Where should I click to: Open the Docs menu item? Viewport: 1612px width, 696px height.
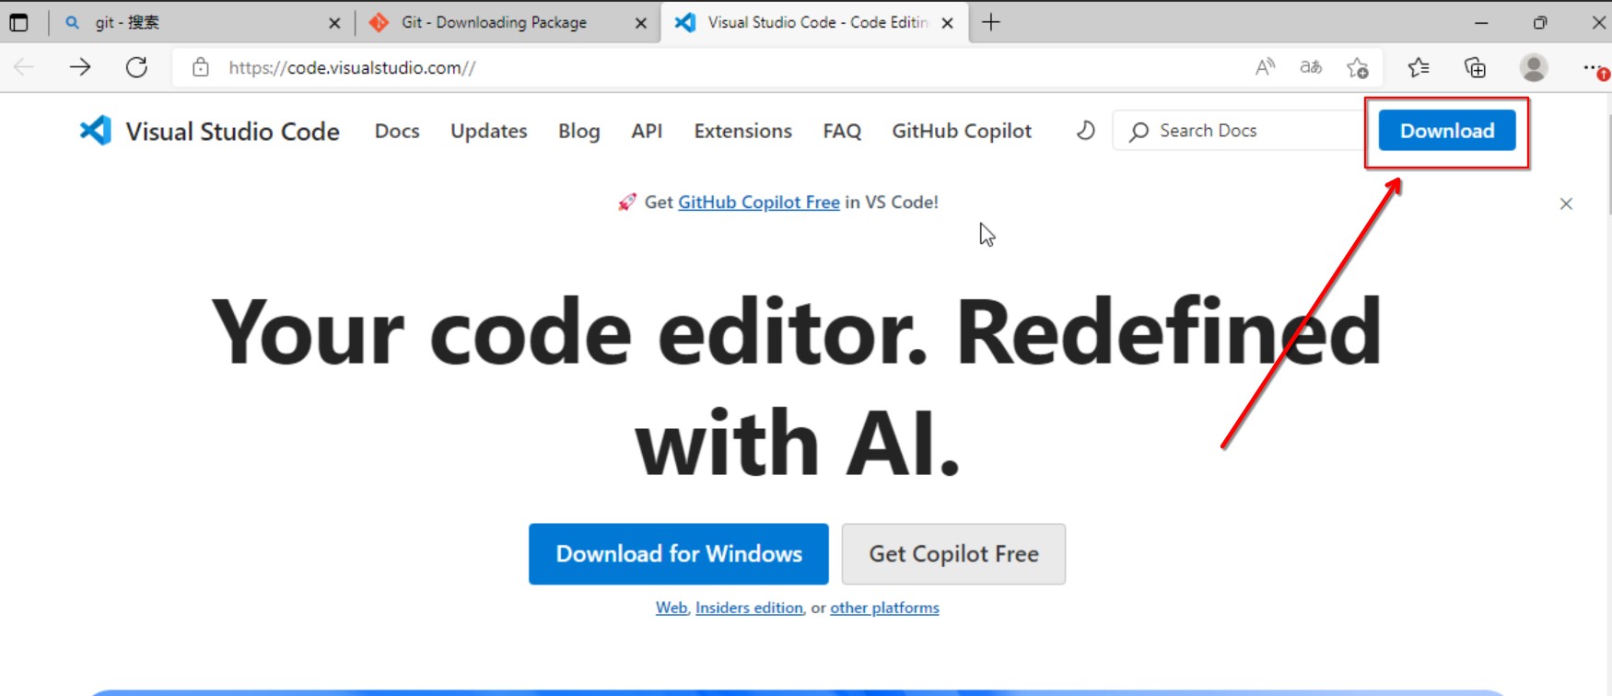point(397,131)
